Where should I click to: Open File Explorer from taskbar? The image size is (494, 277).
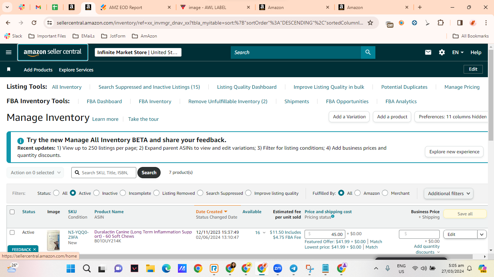[x=150, y=268]
